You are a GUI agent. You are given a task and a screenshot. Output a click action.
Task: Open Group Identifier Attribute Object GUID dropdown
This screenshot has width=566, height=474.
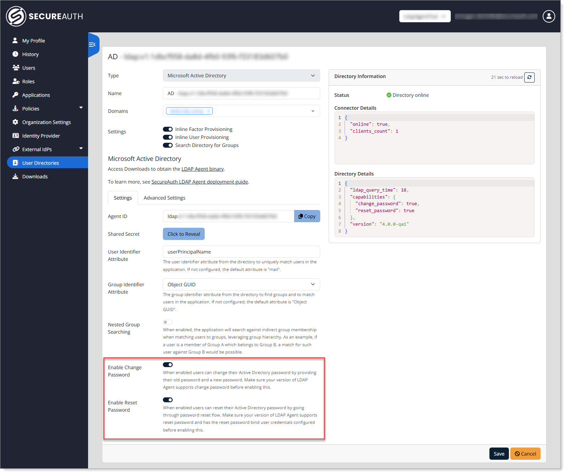[241, 285]
